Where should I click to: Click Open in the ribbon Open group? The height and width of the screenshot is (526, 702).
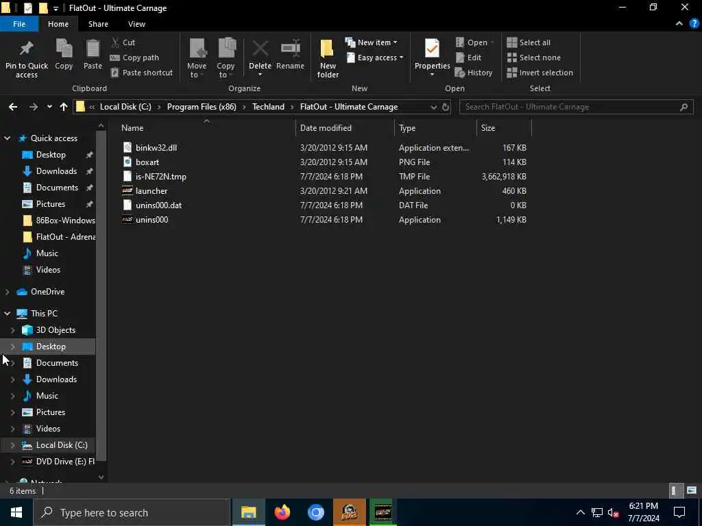[x=474, y=42]
